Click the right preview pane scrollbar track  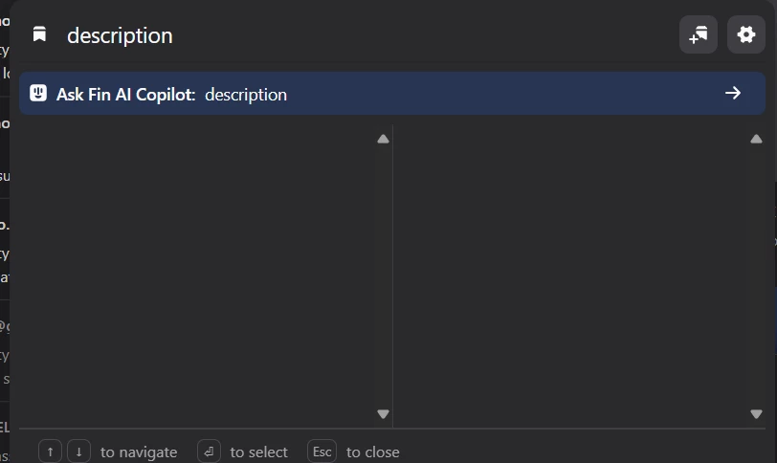[x=756, y=276]
